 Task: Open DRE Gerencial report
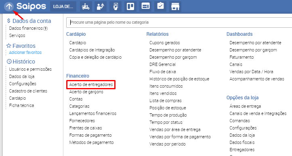162,64
